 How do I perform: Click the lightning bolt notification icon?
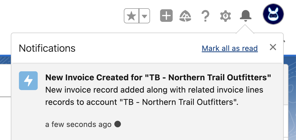coord(28,81)
